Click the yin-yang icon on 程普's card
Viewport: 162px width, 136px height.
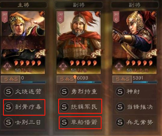98,14
